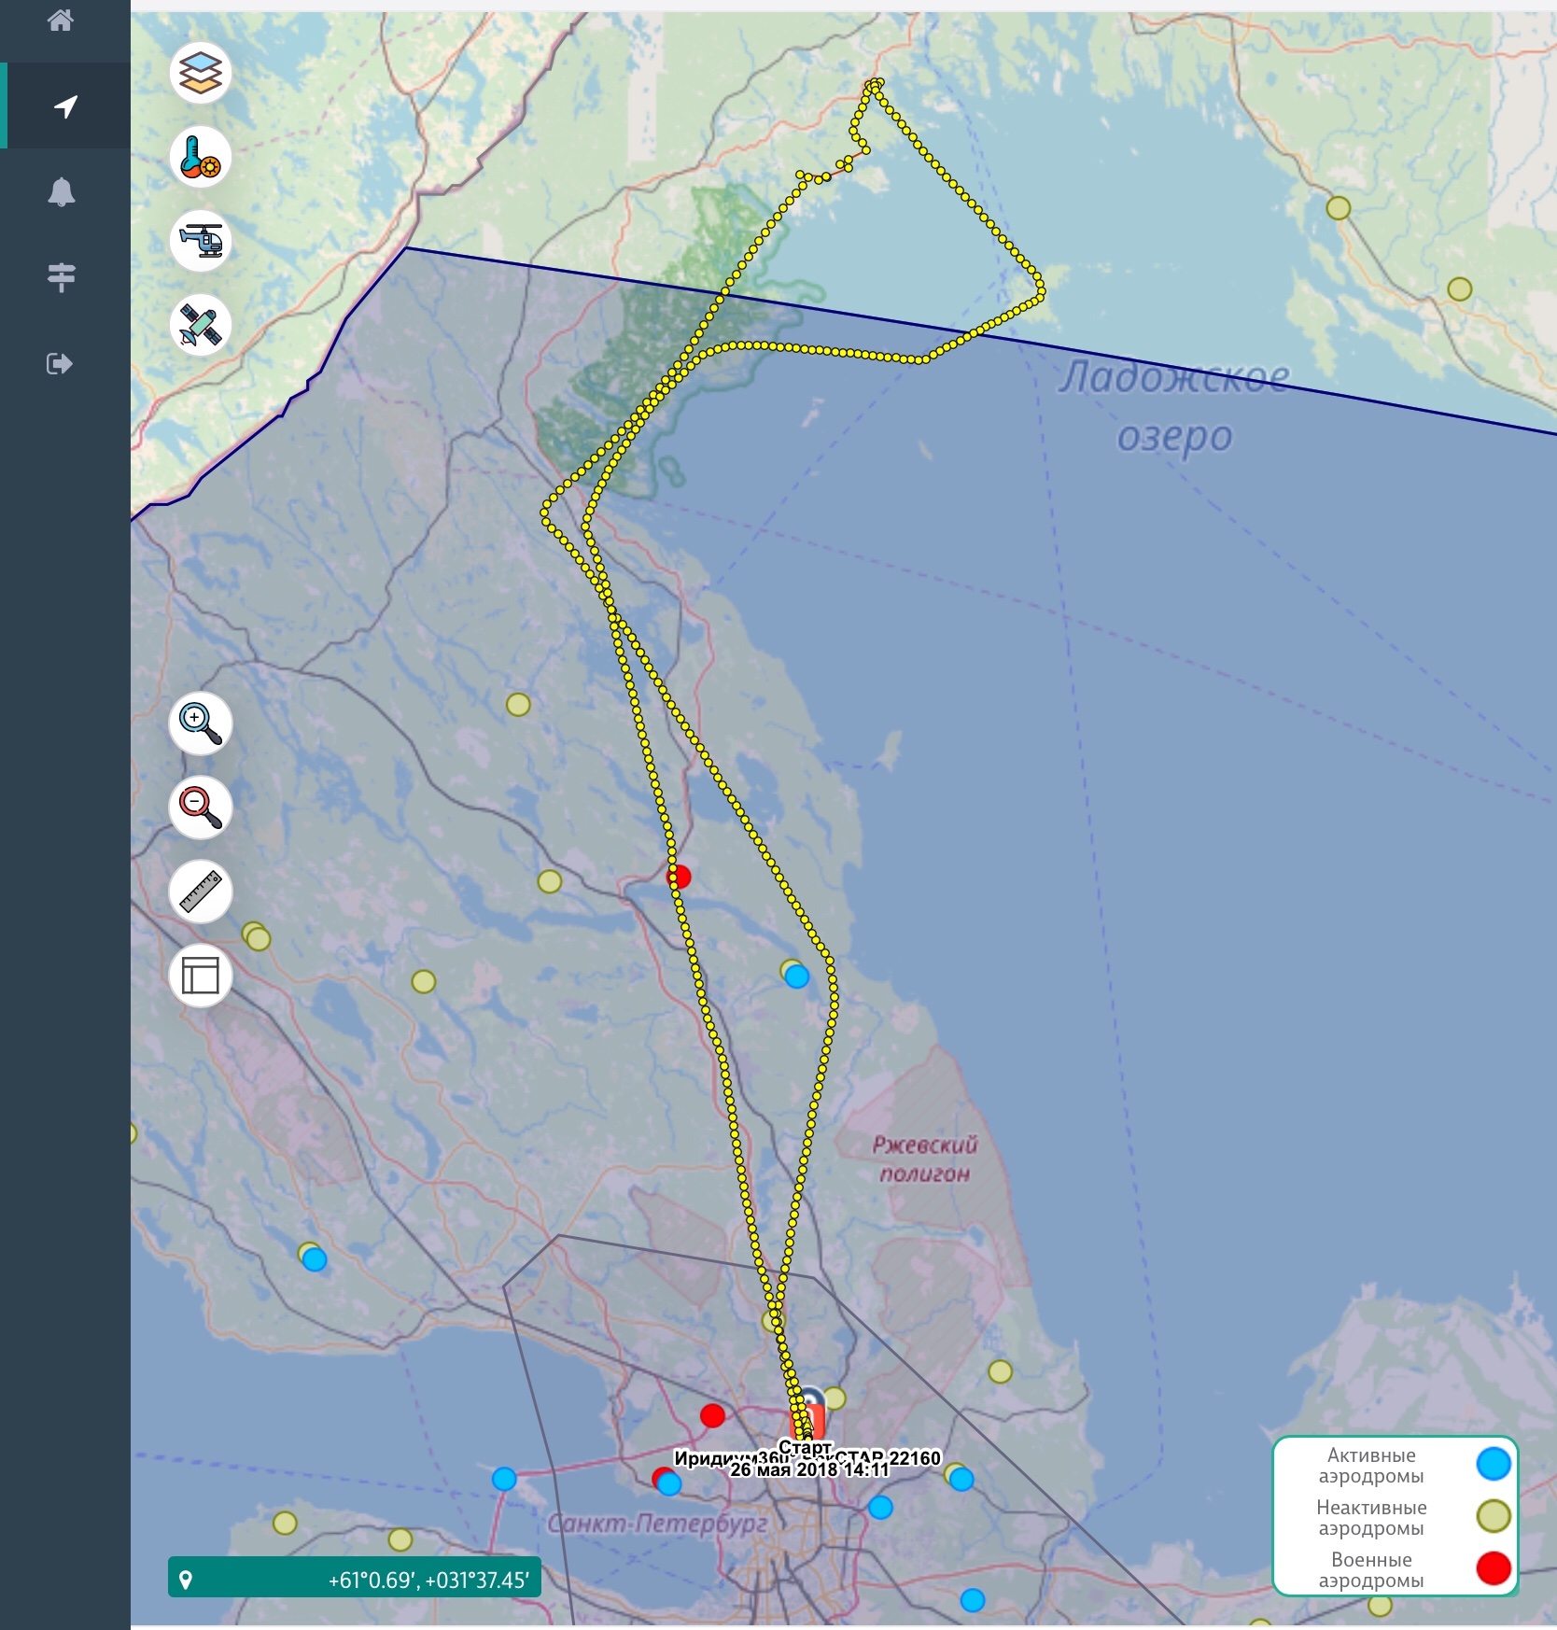Toggle the satellite tracking button

[x=201, y=325]
